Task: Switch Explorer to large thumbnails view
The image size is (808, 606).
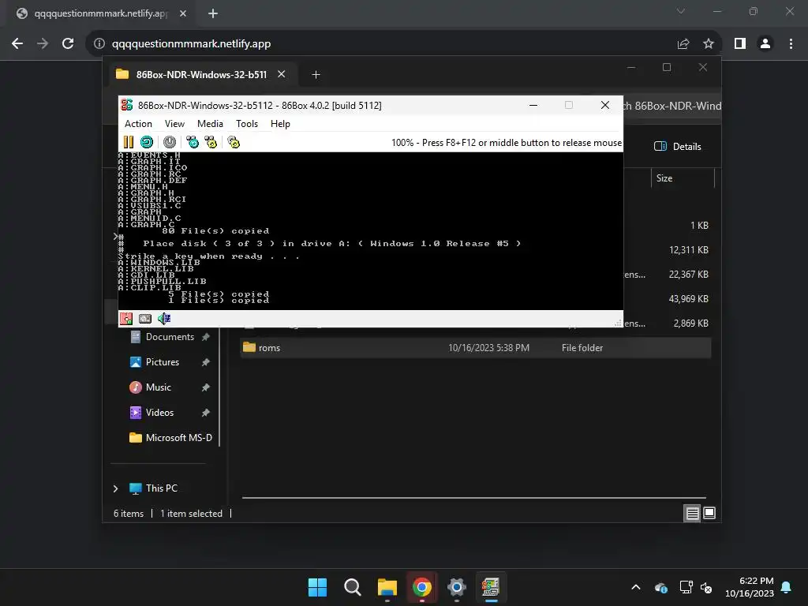Action: click(x=709, y=513)
